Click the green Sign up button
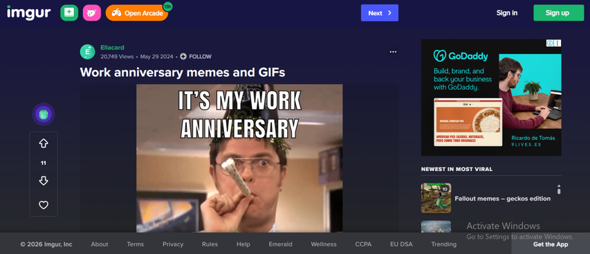The width and height of the screenshot is (590, 254). [x=558, y=12]
